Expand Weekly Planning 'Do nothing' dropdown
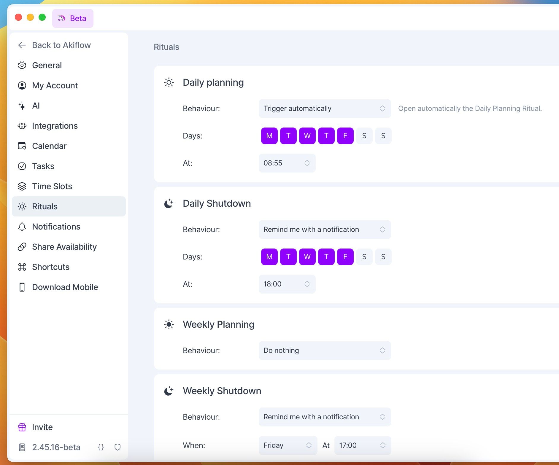The width and height of the screenshot is (559, 465). (x=324, y=351)
